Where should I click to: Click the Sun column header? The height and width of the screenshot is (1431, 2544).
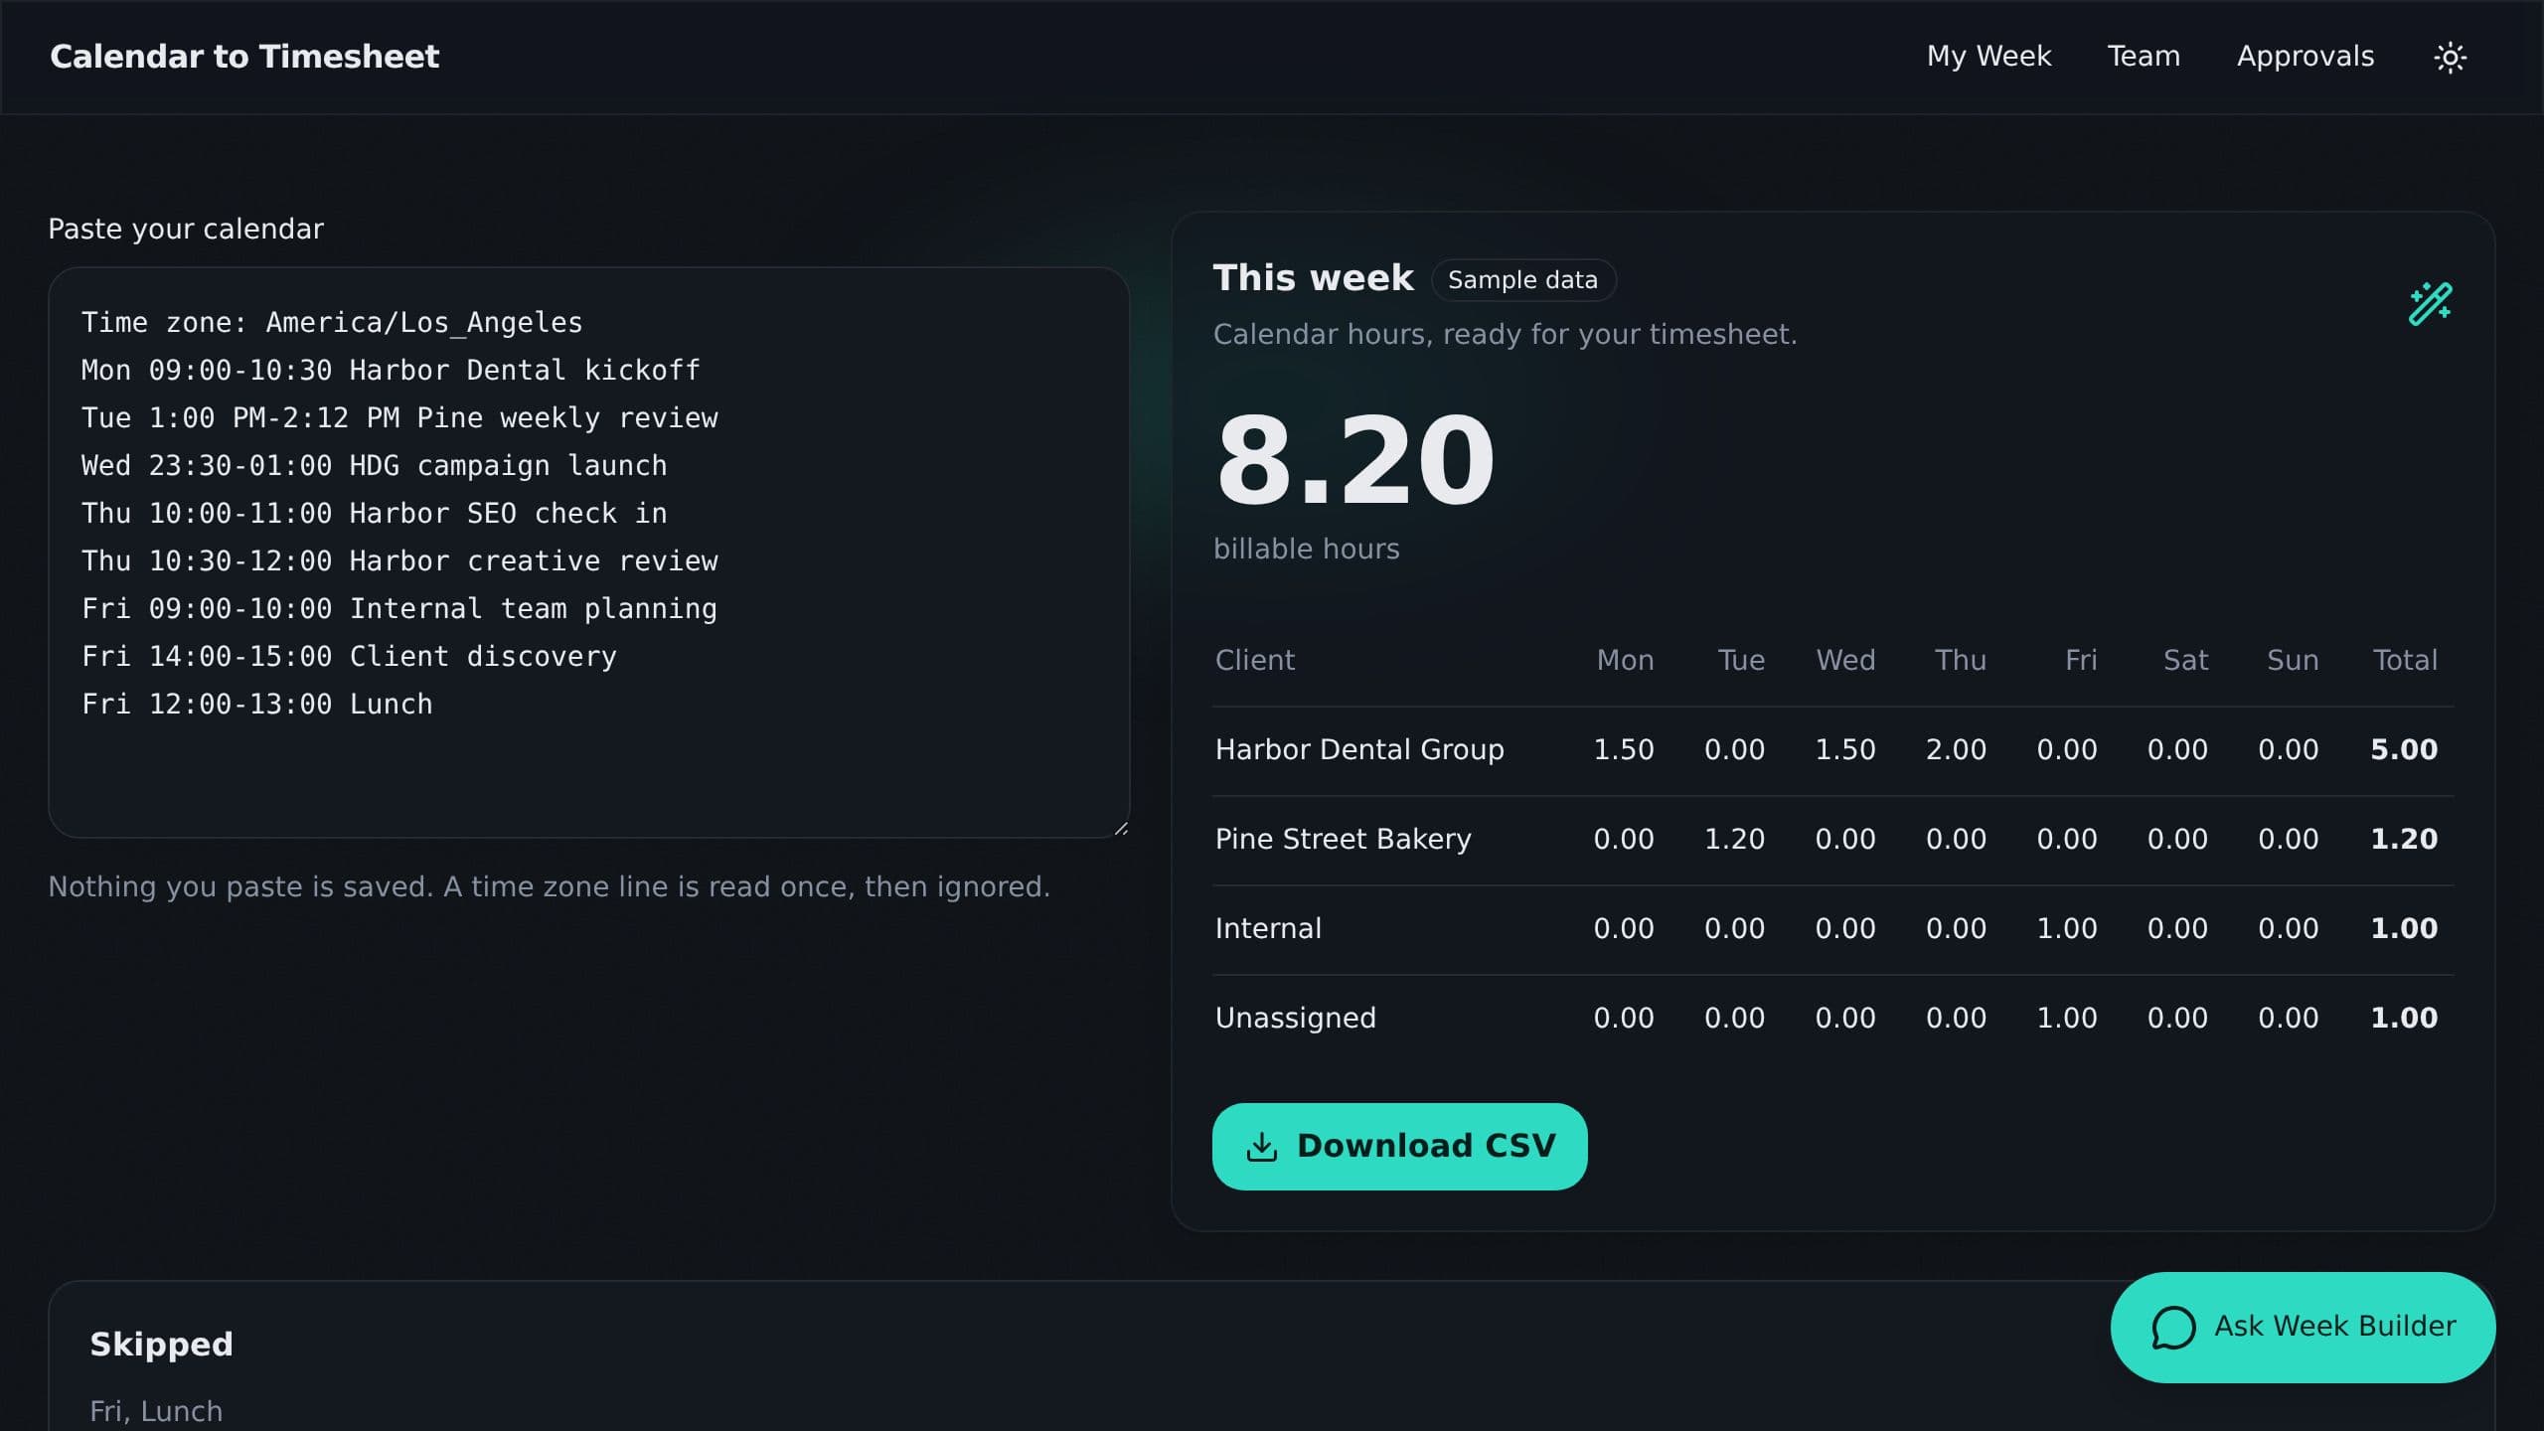point(2293,661)
